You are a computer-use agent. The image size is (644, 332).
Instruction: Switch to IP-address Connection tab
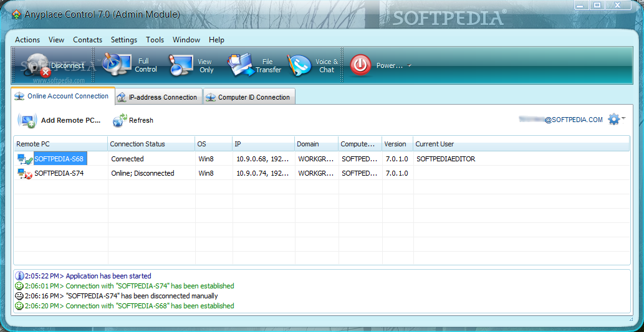pyautogui.click(x=158, y=97)
